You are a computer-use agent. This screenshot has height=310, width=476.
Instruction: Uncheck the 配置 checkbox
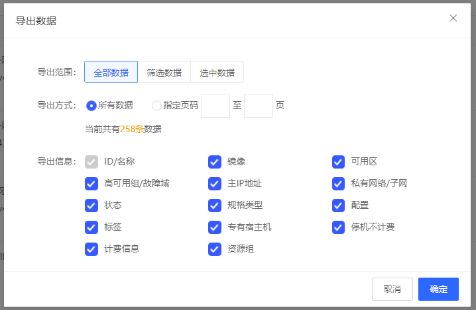pos(338,206)
